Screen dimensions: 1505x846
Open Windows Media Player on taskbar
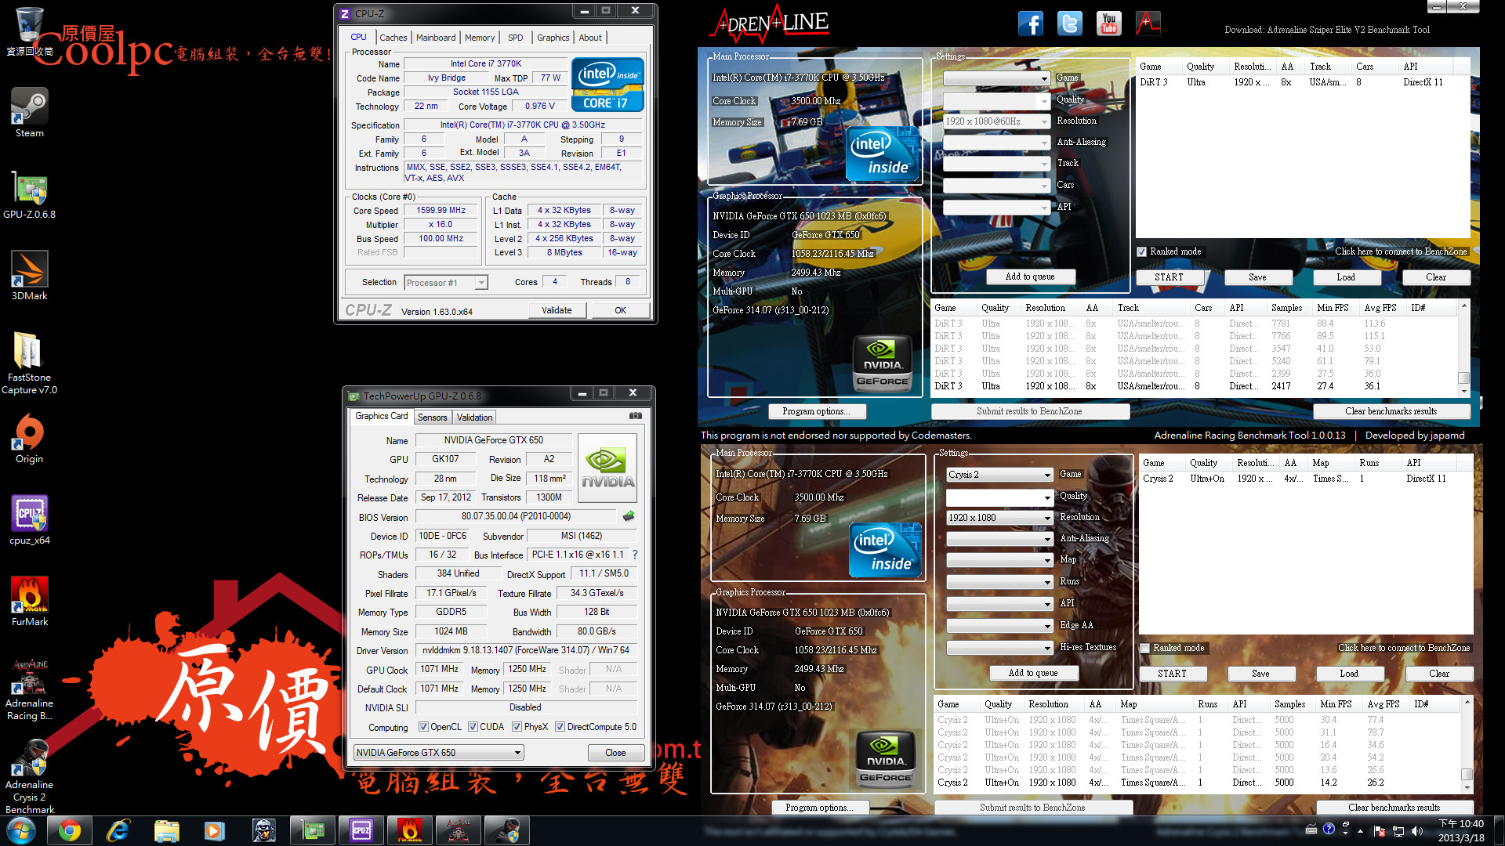215,830
